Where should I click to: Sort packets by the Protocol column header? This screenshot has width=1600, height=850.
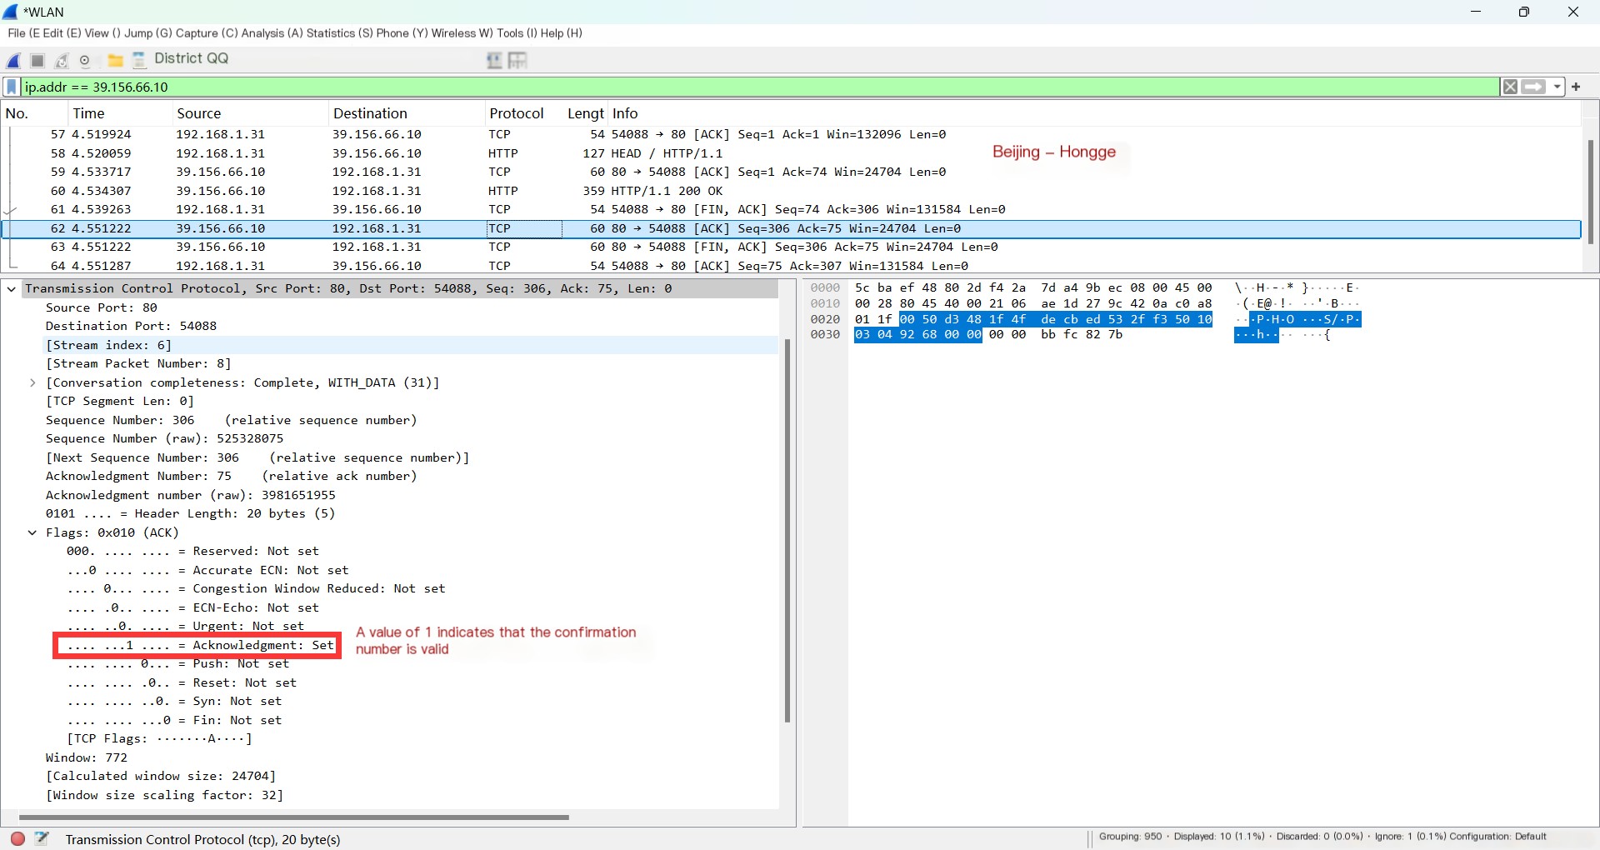[522, 113]
